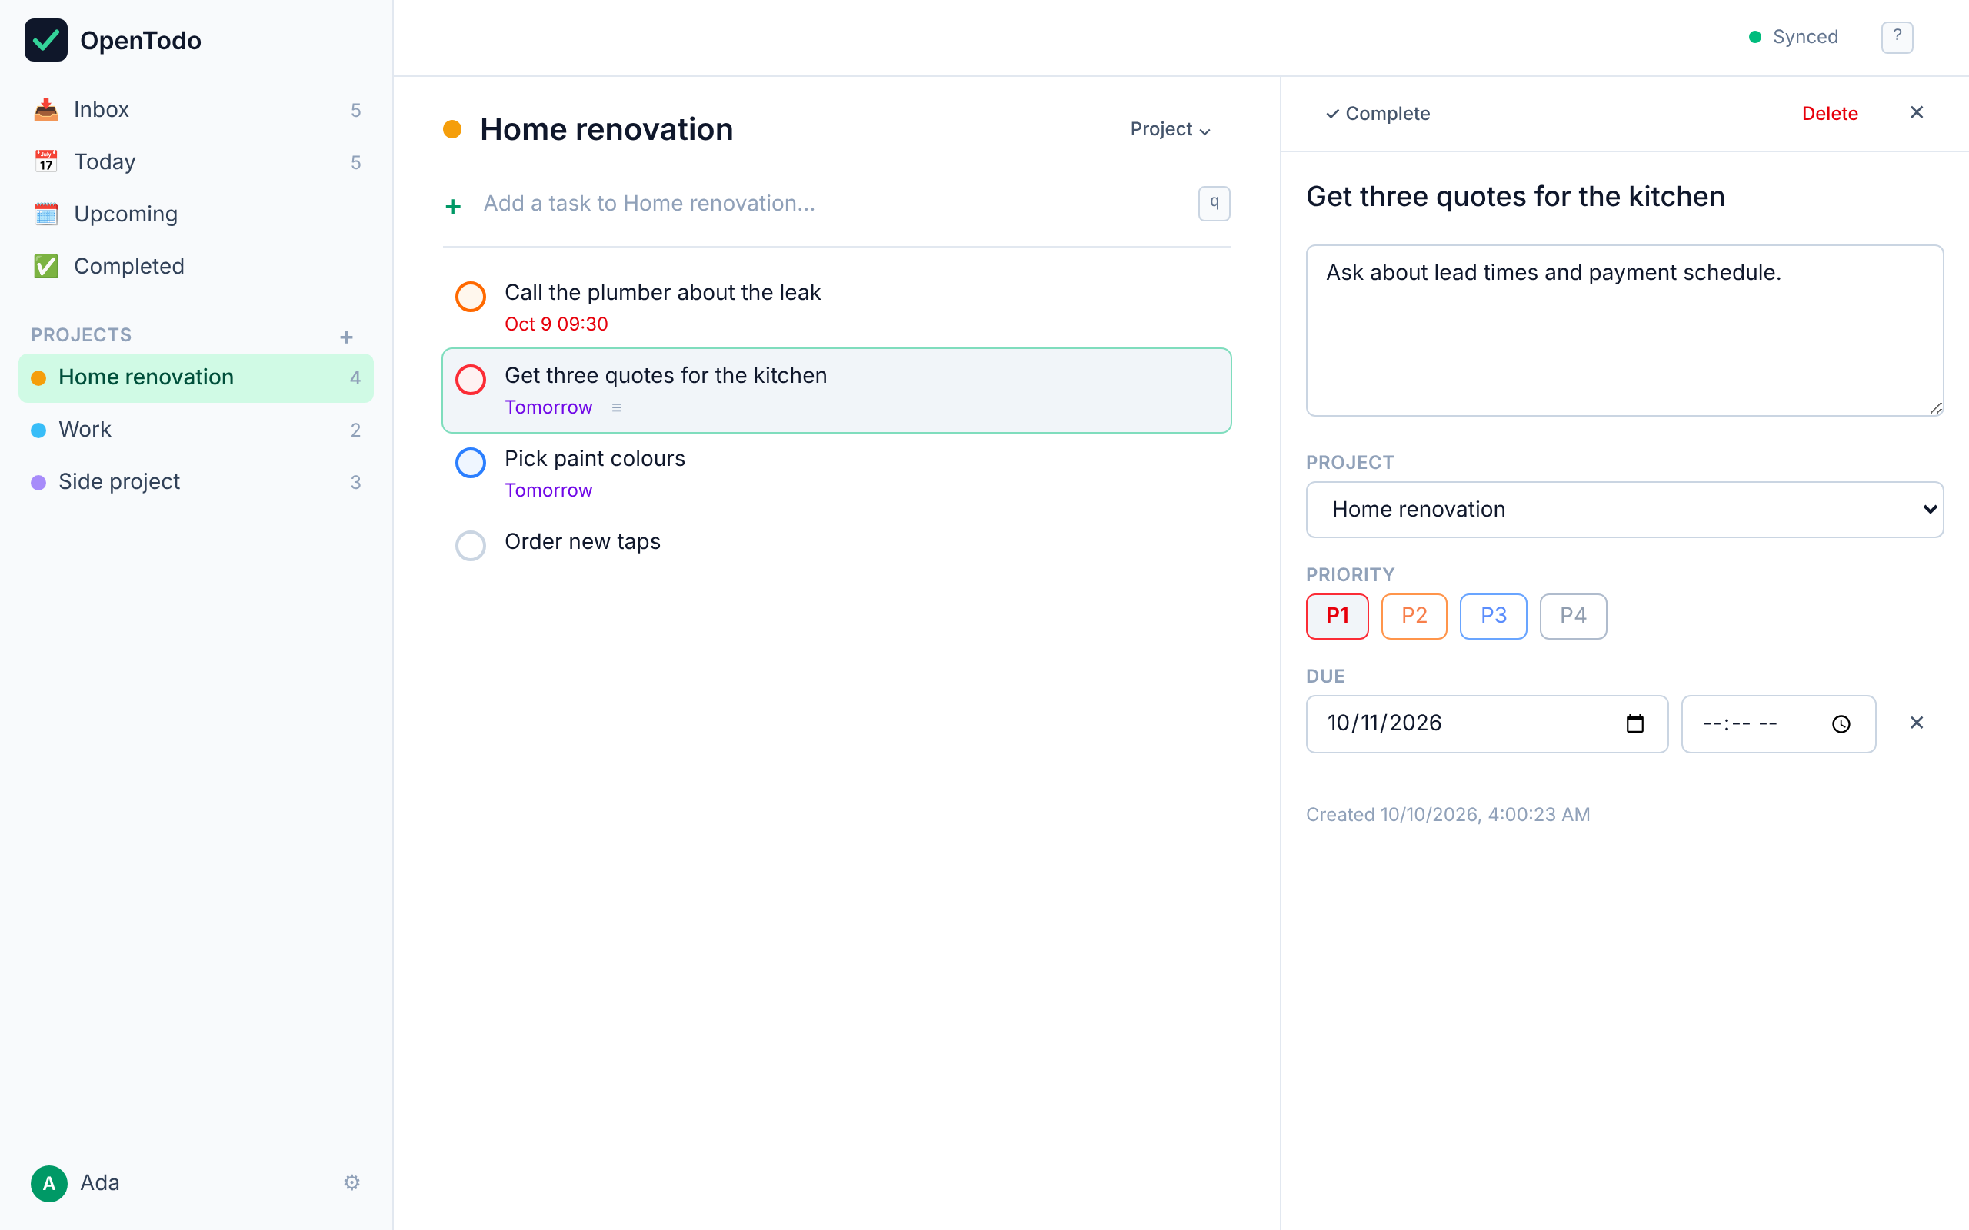Screen dimensions: 1969x1230
Task: Click the Oct 9 09:30 overdue date
Action: 556,324
